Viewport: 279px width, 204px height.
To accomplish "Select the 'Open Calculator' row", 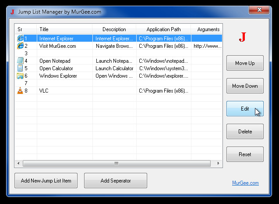I will (119, 68).
